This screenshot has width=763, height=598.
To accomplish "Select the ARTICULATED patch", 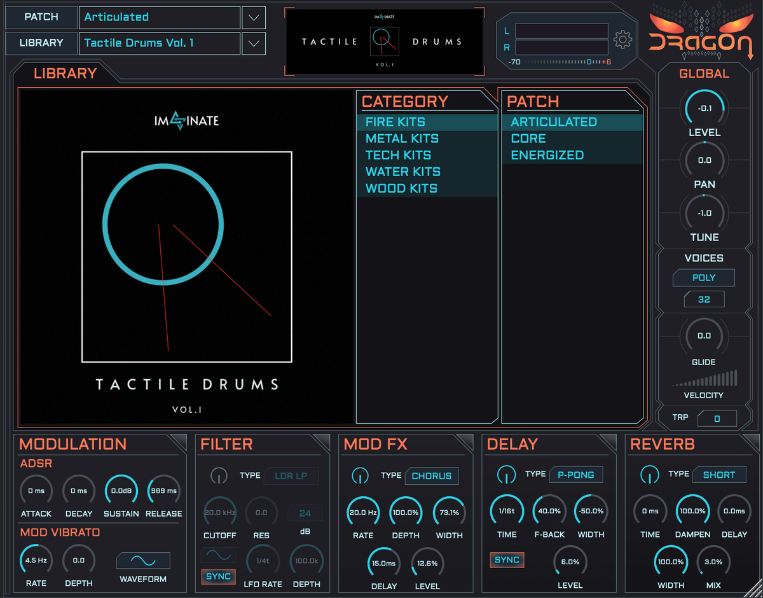I will 572,122.
